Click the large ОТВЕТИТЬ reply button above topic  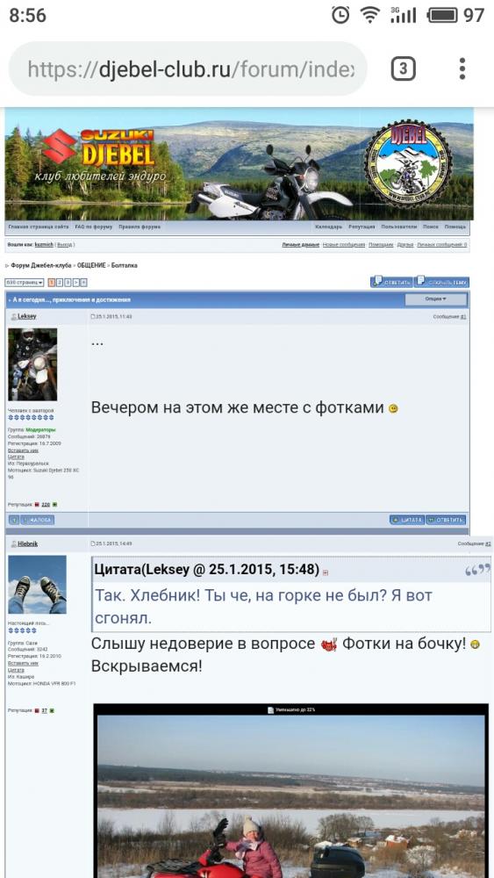tap(392, 282)
